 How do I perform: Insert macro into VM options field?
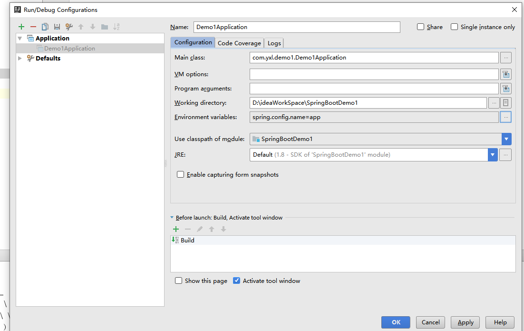click(506, 74)
